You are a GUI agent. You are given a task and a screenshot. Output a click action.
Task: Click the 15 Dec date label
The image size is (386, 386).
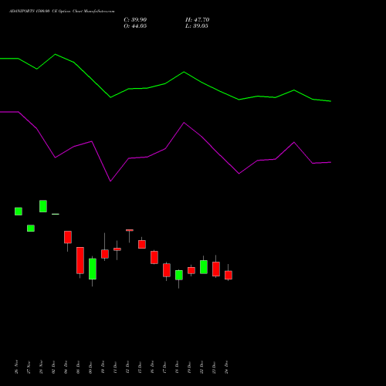click(140, 367)
